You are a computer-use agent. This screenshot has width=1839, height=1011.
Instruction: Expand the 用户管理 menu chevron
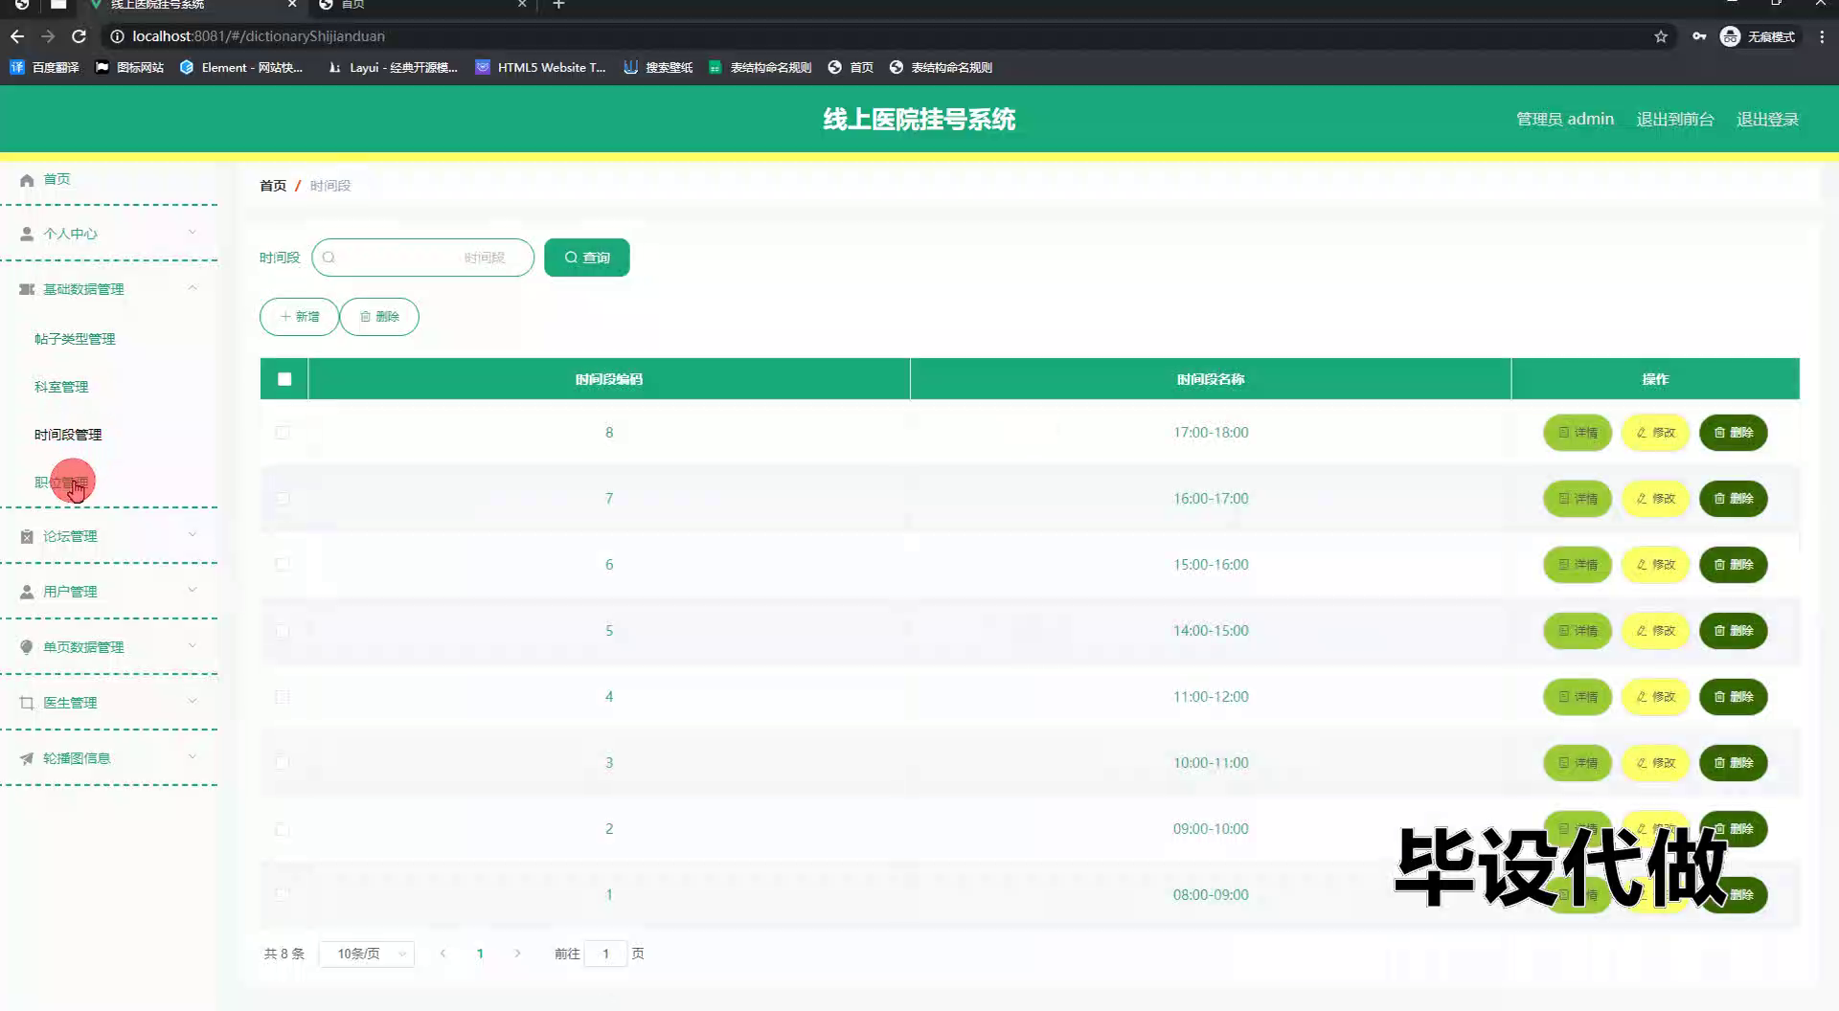(193, 591)
